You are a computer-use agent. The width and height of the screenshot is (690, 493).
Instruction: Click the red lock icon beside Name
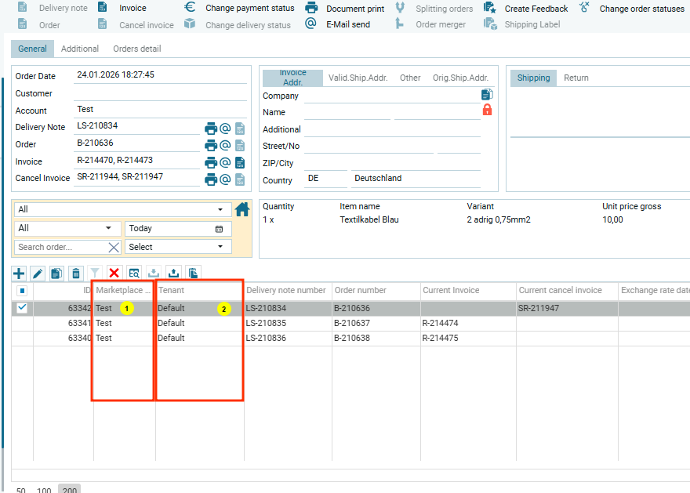point(487,111)
